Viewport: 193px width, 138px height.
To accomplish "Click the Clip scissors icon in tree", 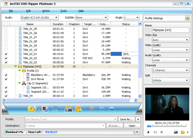I will [24, 83].
